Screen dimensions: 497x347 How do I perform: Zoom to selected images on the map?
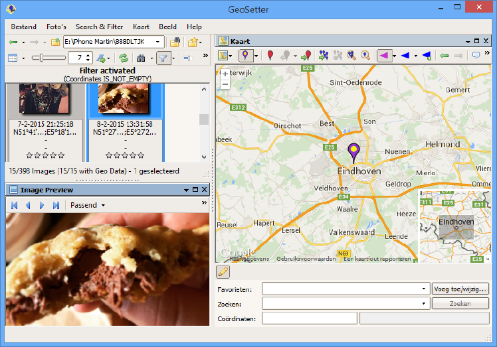coord(351,56)
